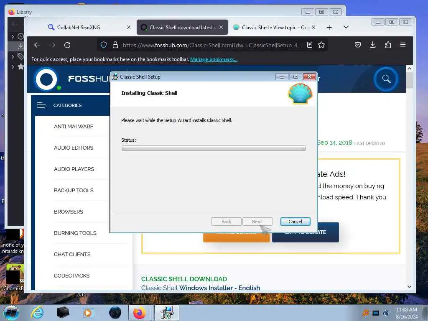Open Windows Media Player taskbar icon
The height and width of the screenshot is (321, 428).
coord(88,313)
